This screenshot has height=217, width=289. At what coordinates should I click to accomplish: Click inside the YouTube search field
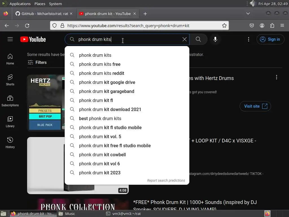tap(127, 39)
